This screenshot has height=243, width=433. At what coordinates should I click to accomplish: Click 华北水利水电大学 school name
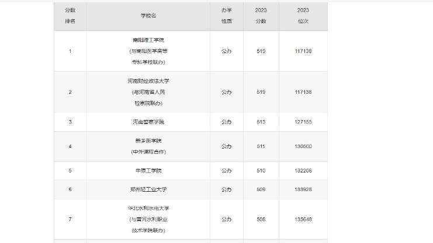148,208
